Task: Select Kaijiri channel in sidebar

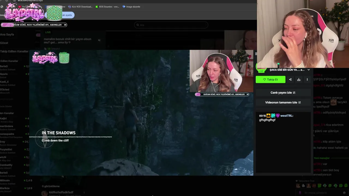Action: pos(14,120)
